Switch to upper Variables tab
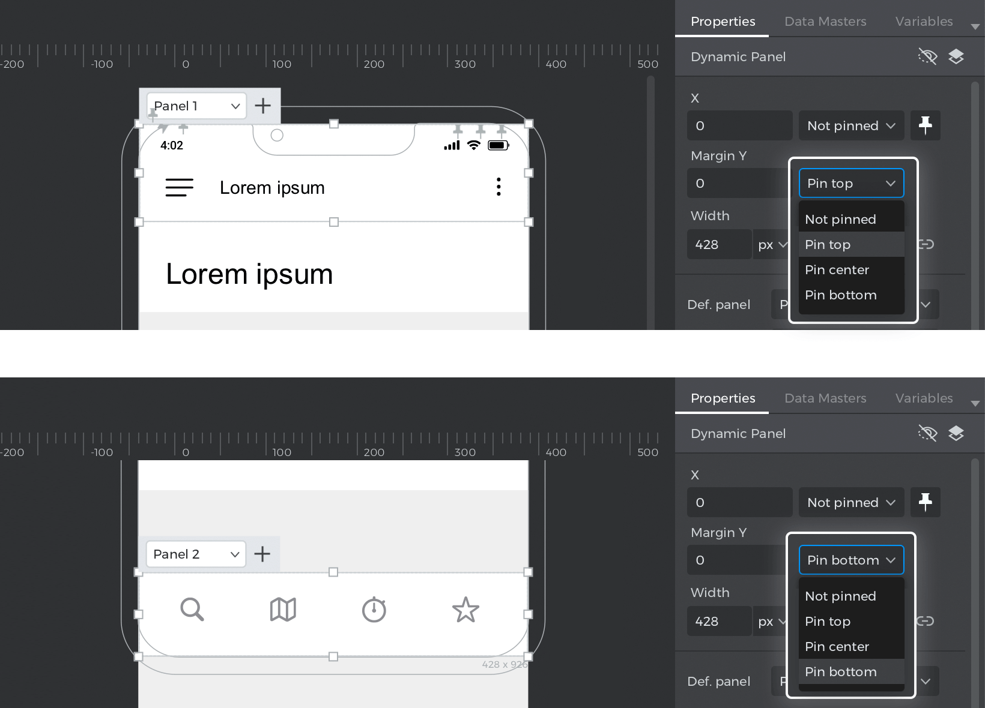The width and height of the screenshot is (985, 708). (924, 22)
